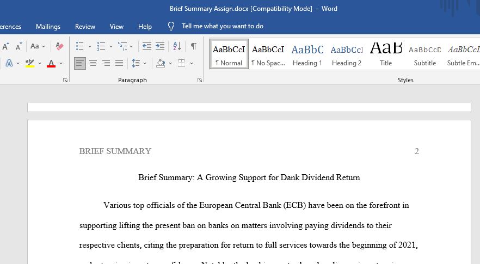Apply Text Effects using the outlined A icon
Viewport: 480px width, 264px height.
[9, 63]
